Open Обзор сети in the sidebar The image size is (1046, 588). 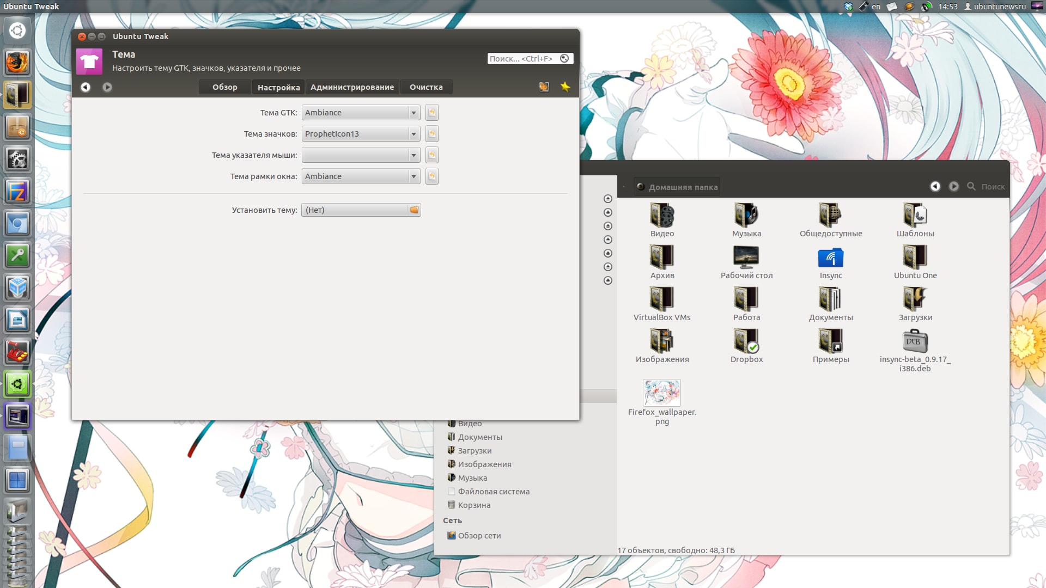[474, 536]
